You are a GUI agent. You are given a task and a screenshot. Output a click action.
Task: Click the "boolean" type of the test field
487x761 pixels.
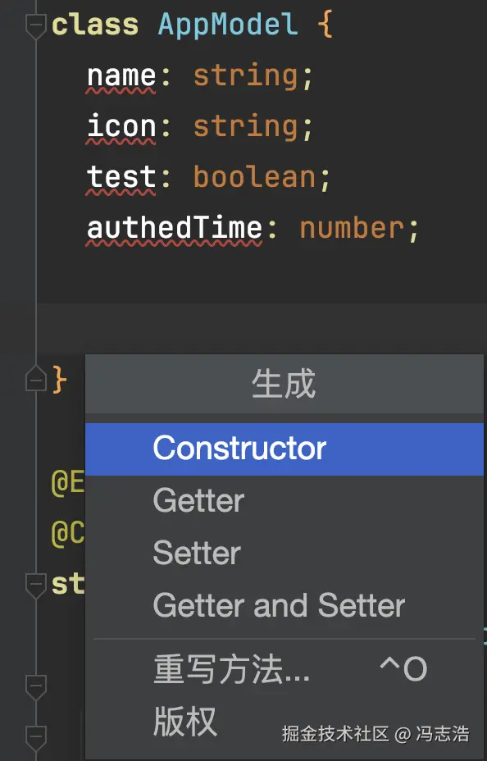point(257,177)
